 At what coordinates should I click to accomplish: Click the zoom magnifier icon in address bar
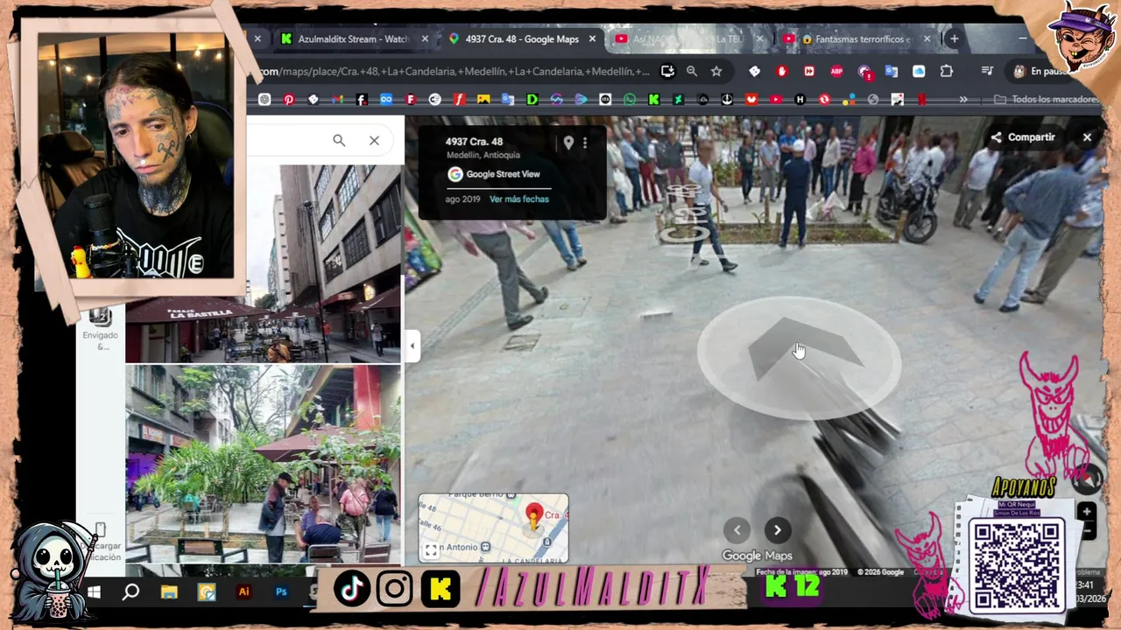pos(692,71)
